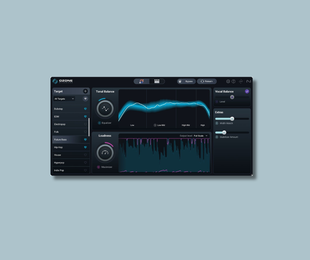Open the Output level Full Scale dropdown

tap(201, 136)
